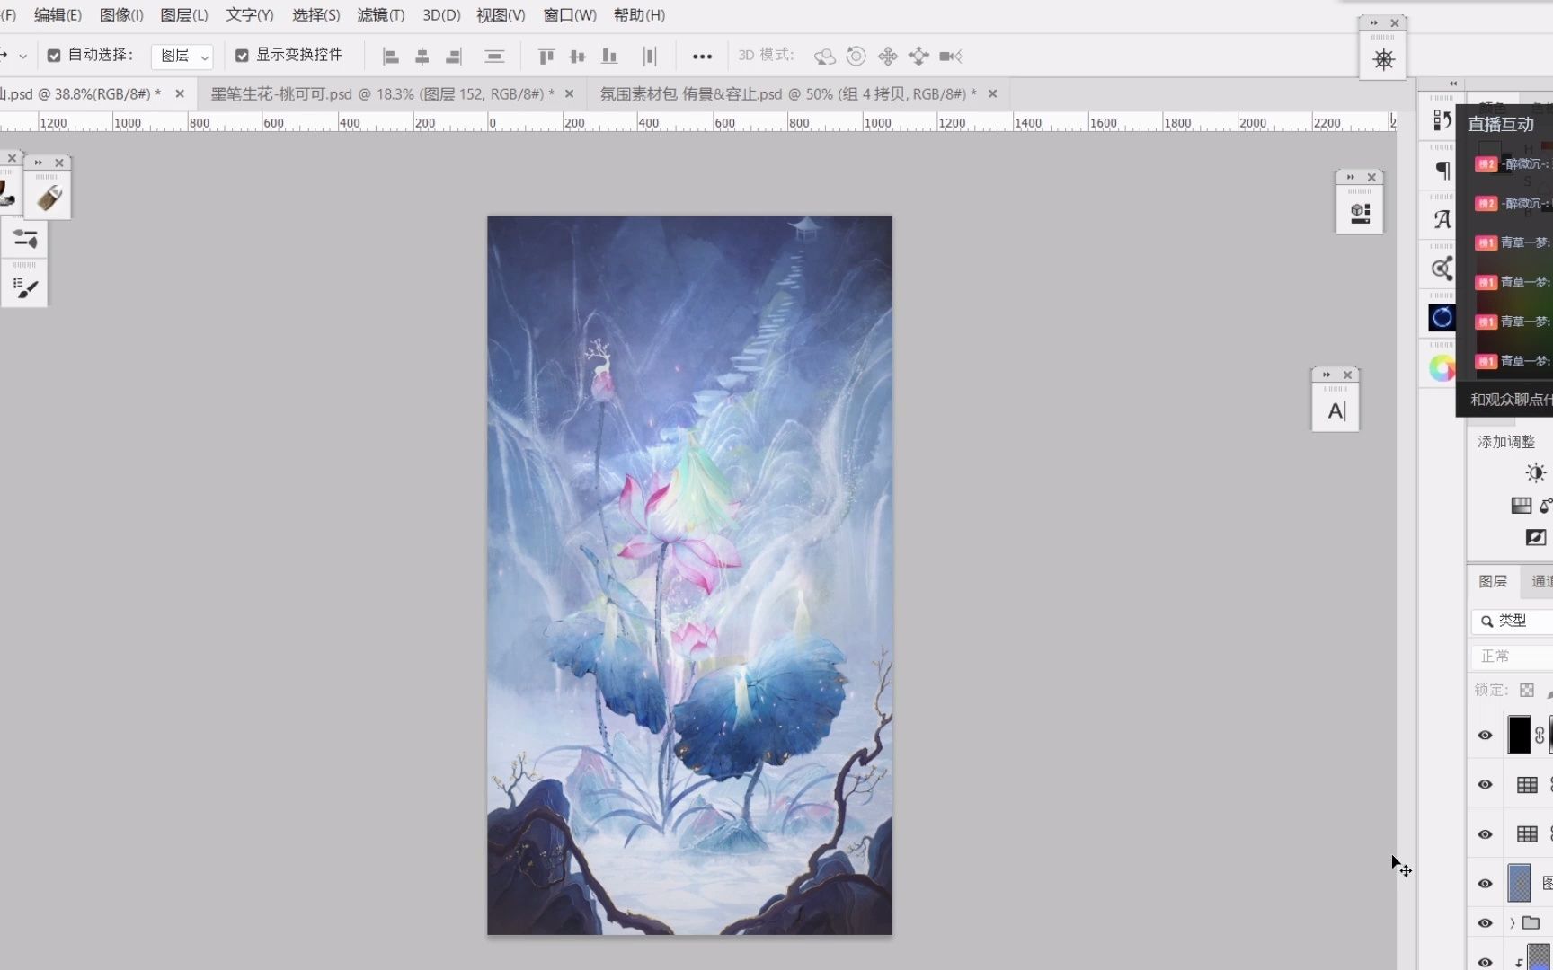The height and width of the screenshot is (970, 1553).
Task: Click the align vertical centers icon
Action: [x=578, y=57]
